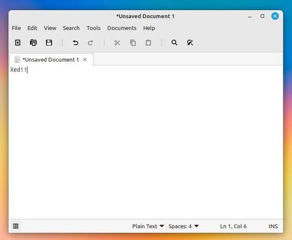This screenshot has width=292, height=240.
Task: Select the *Unsaved Document 1 tab
Action: point(51,60)
